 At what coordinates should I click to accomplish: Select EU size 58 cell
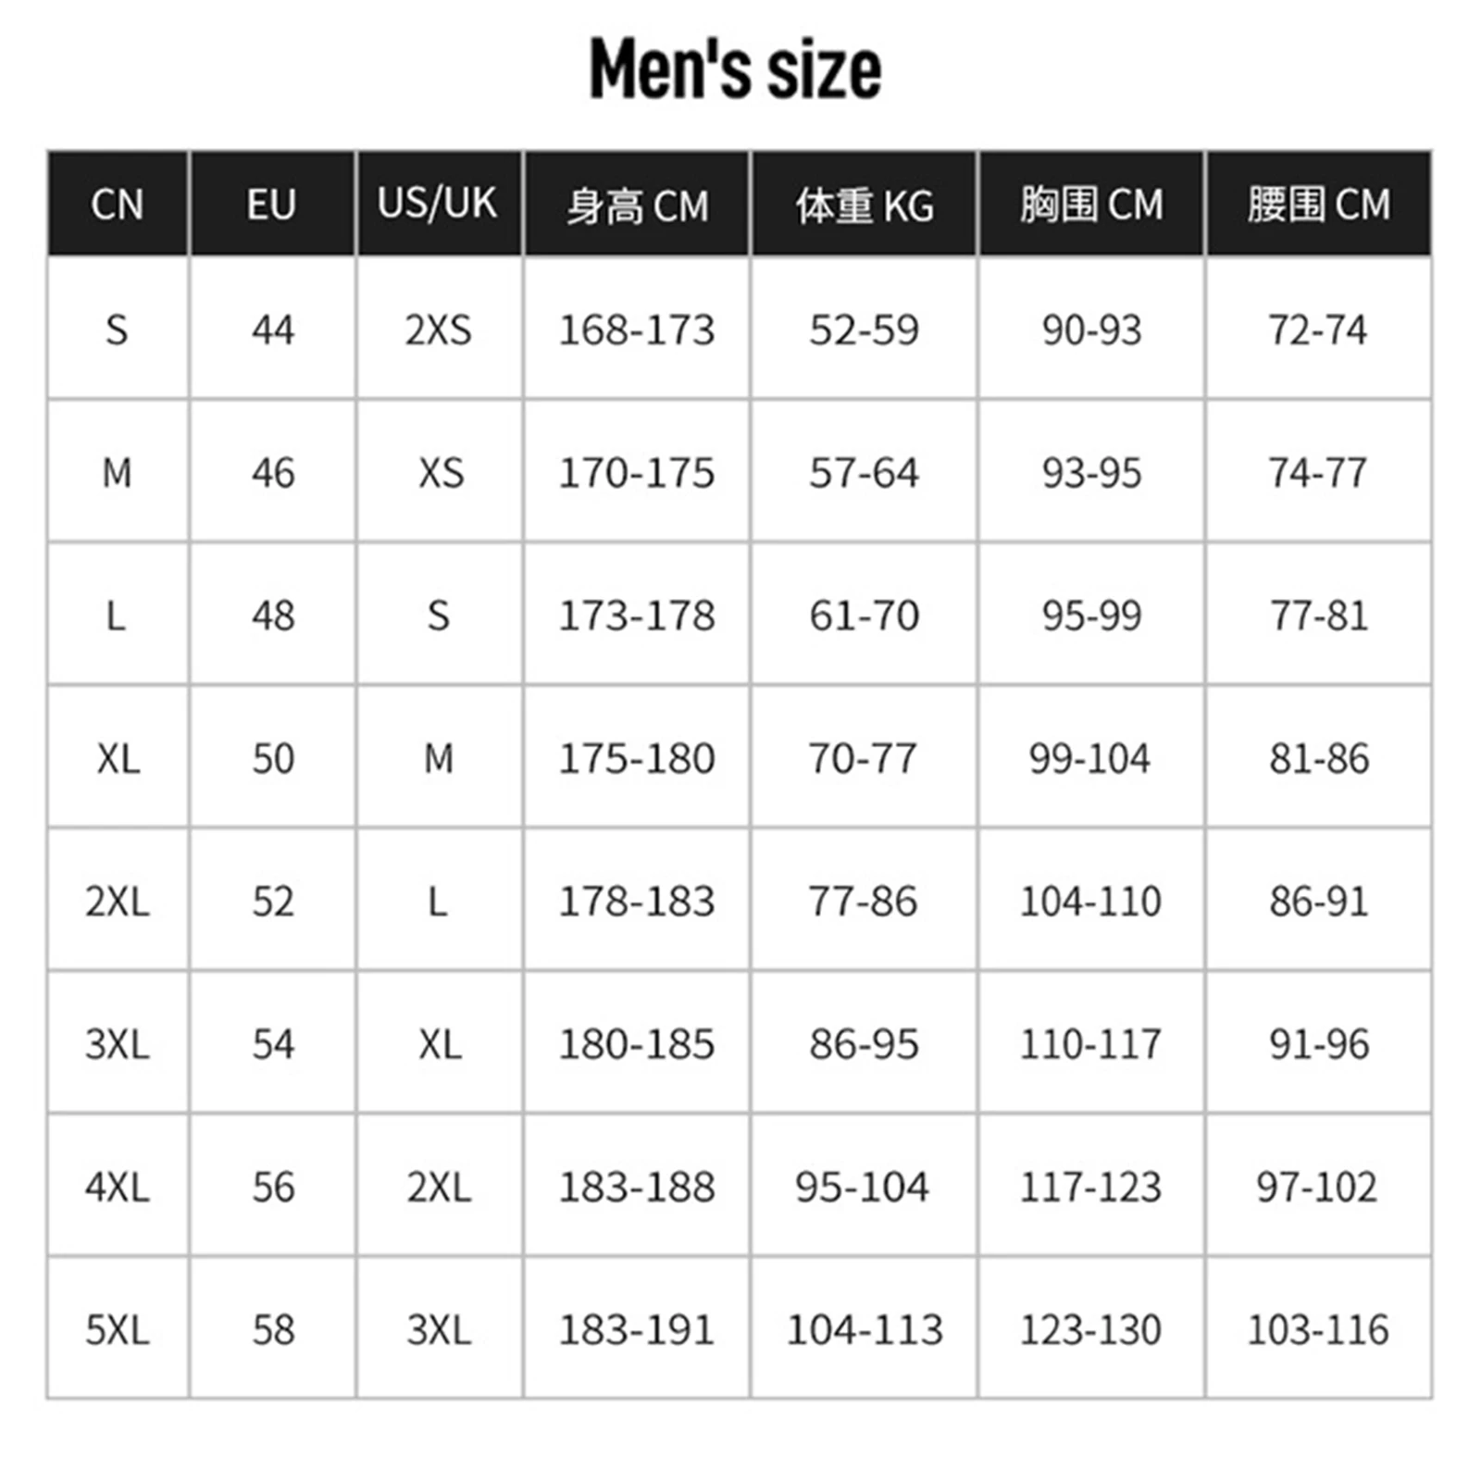(x=273, y=1330)
